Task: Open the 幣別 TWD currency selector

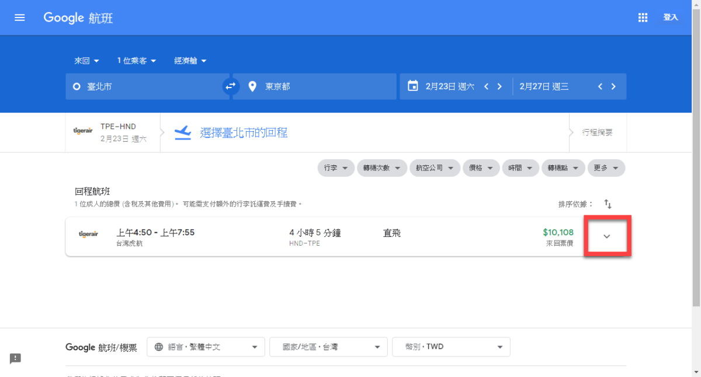Action: point(451,347)
